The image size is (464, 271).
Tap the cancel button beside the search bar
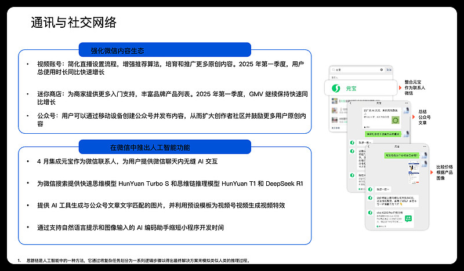tap(389, 69)
